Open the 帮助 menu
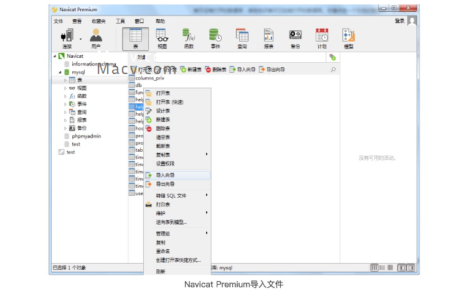 (x=160, y=21)
